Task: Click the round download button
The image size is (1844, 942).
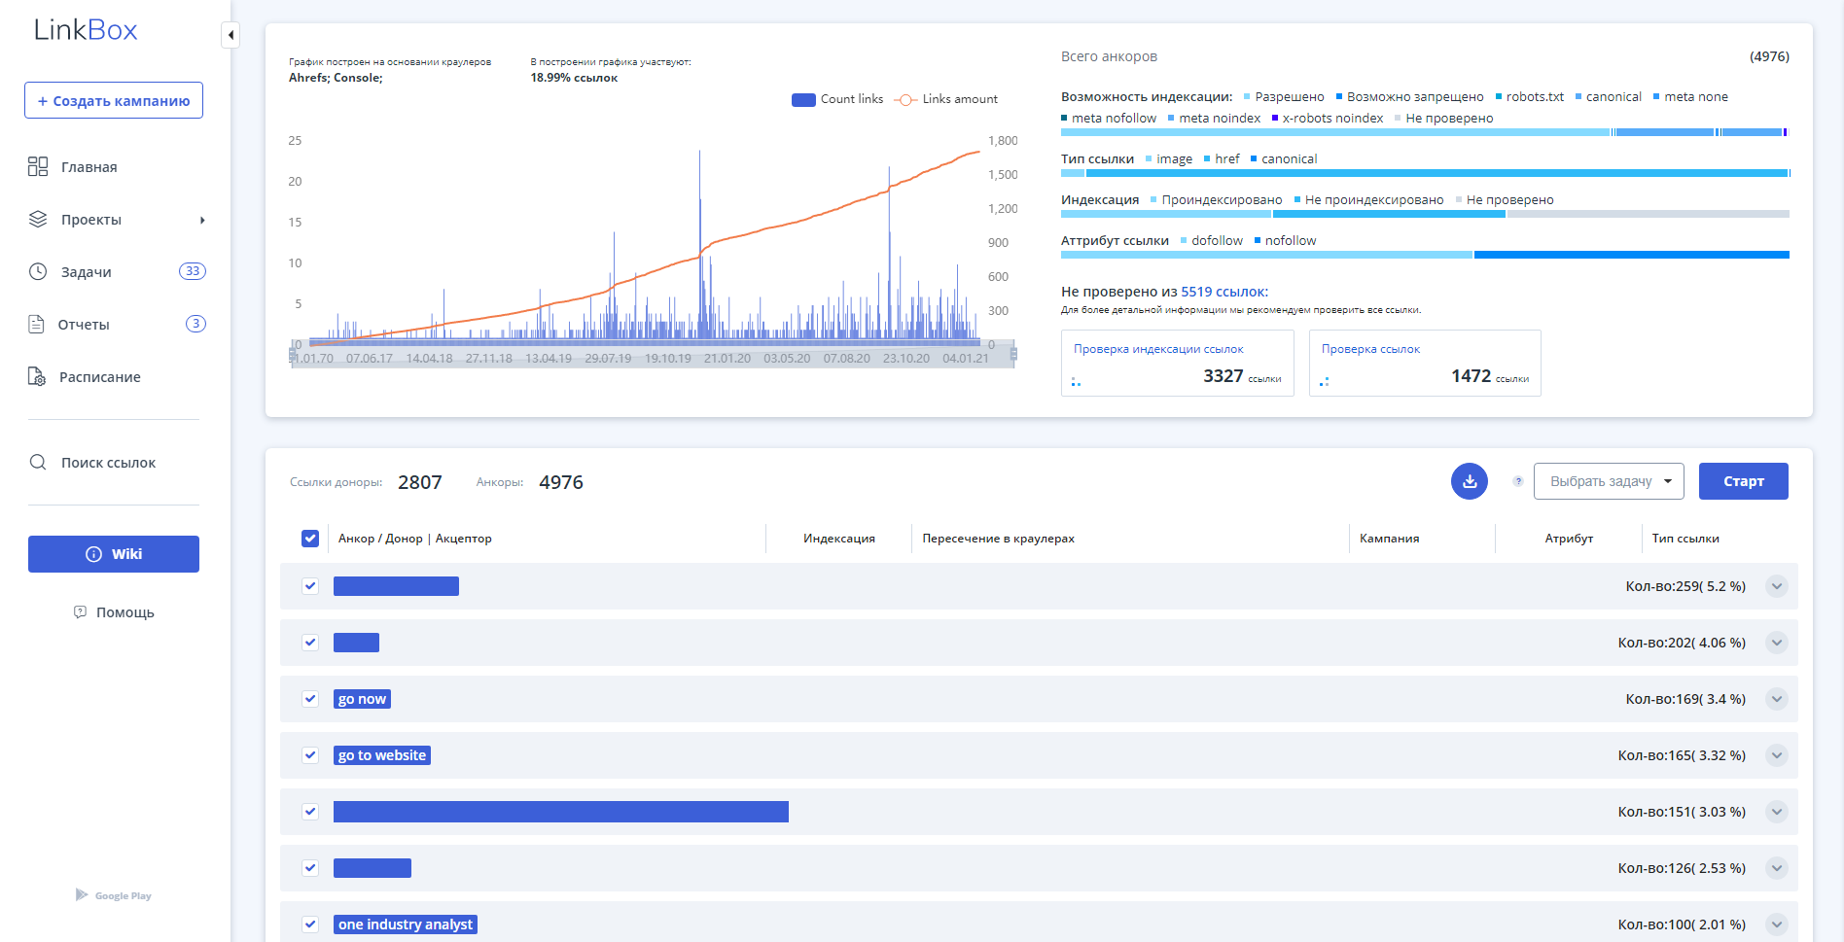Action: [x=1470, y=481]
